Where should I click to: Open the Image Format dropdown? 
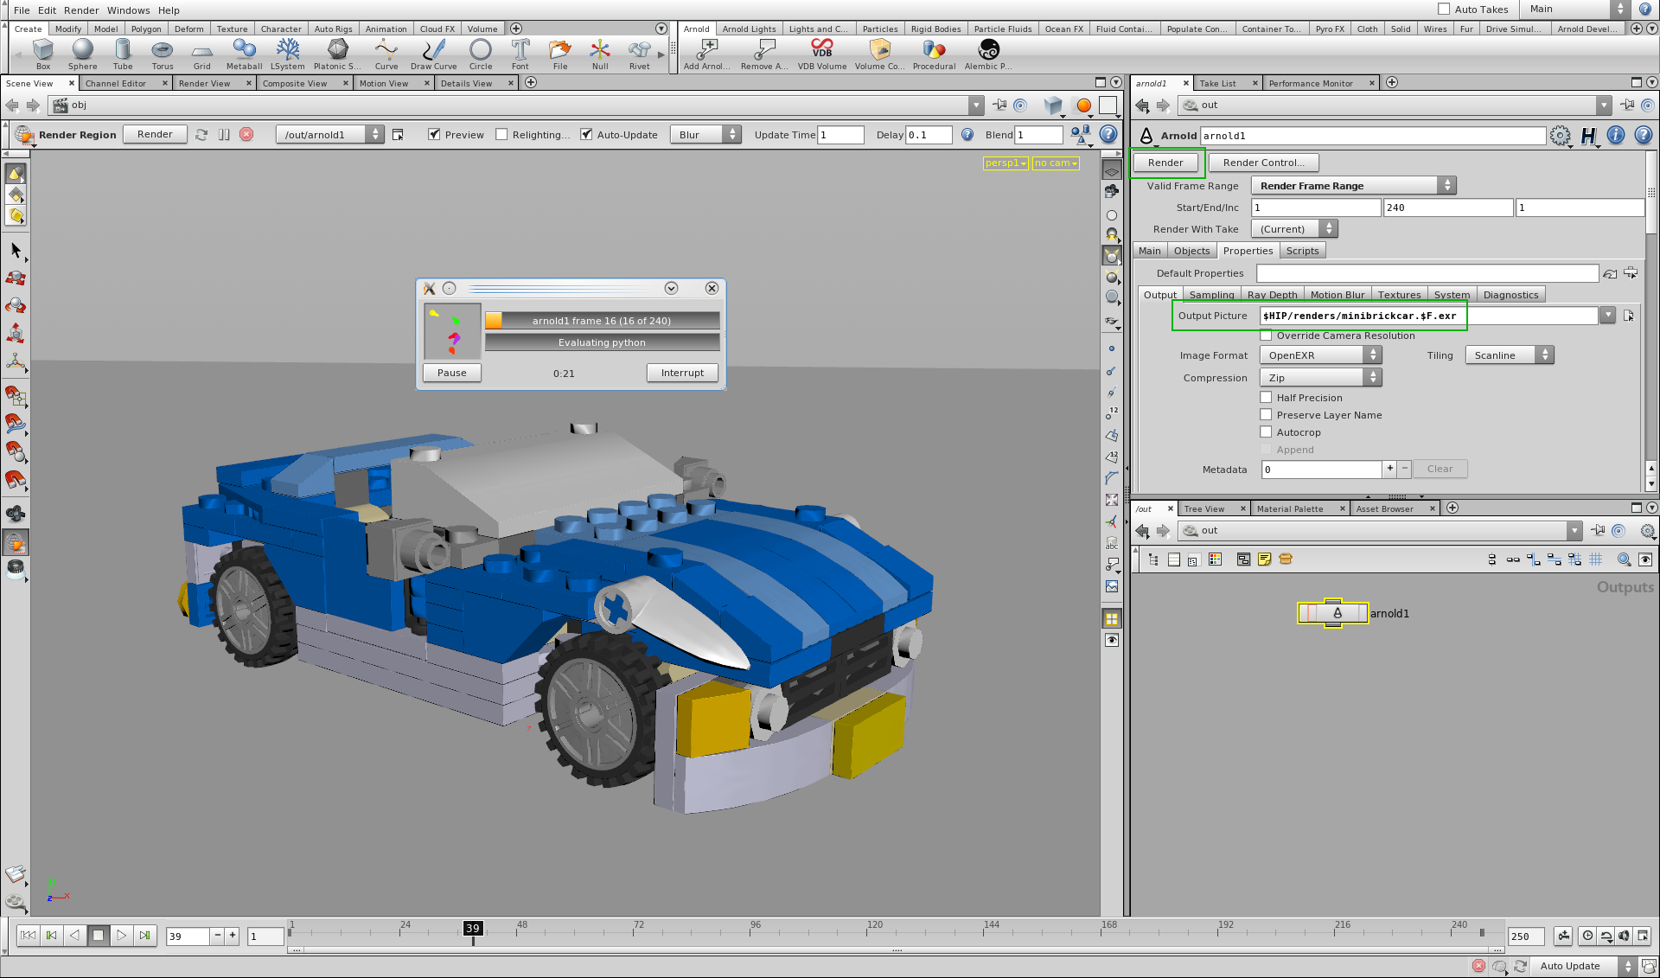click(x=1319, y=355)
